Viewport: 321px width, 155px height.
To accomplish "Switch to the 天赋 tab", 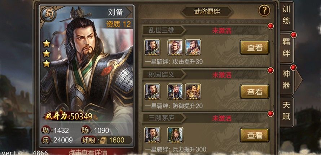I will [286, 111].
